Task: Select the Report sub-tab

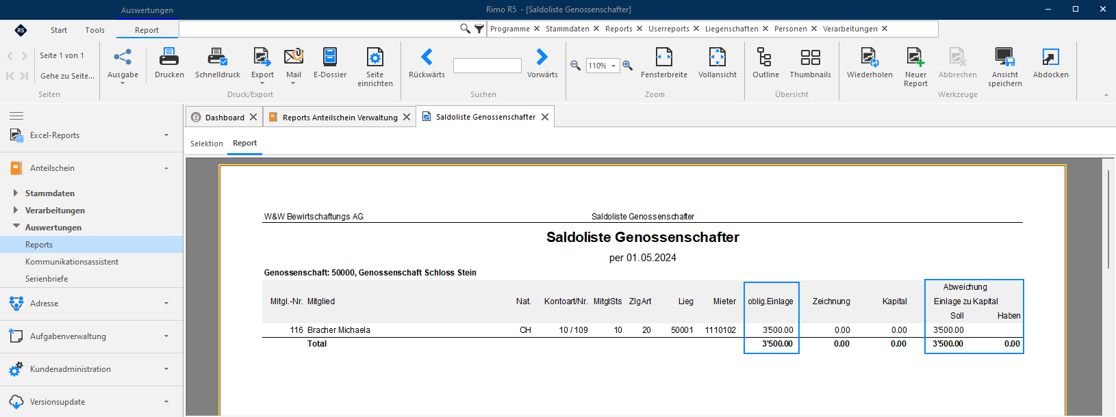Action: [244, 143]
